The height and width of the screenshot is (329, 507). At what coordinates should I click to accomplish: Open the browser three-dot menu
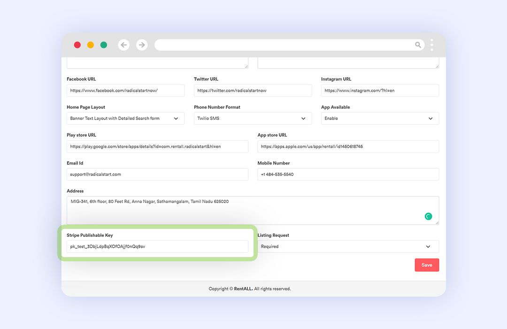click(432, 45)
